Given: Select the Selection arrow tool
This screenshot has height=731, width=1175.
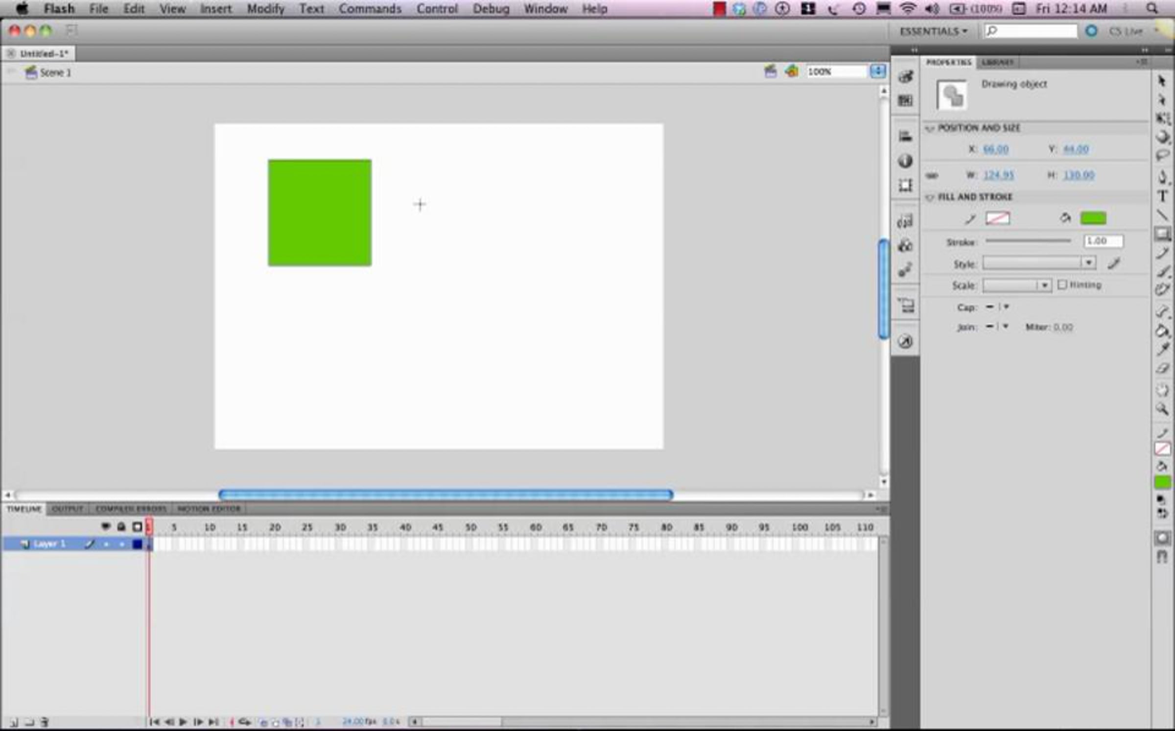Looking at the screenshot, I should coord(1162,81).
